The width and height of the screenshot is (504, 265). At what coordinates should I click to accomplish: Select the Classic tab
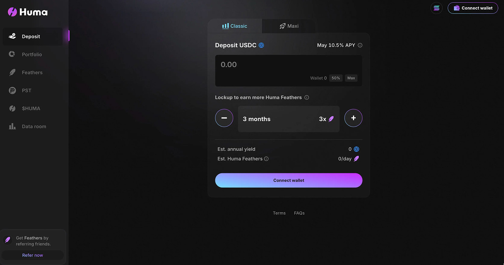point(235,26)
